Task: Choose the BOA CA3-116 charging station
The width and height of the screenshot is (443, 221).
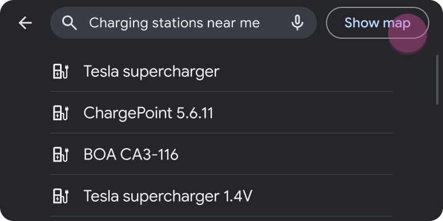Action: [x=221, y=154]
